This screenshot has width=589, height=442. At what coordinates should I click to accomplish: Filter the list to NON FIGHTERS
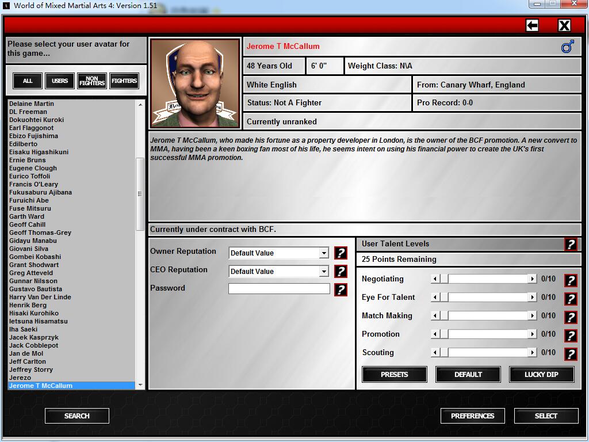92,81
